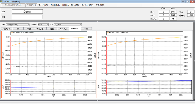Image resolution: width=195 pixels, height=104 pixels.
Task: Collapse the top panel with the up-arrow splitter
Action: click(98, 21)
